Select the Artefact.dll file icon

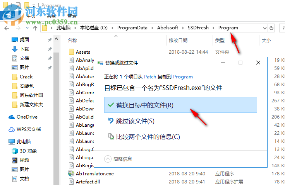pyautogui.click(x=71, y=182)
